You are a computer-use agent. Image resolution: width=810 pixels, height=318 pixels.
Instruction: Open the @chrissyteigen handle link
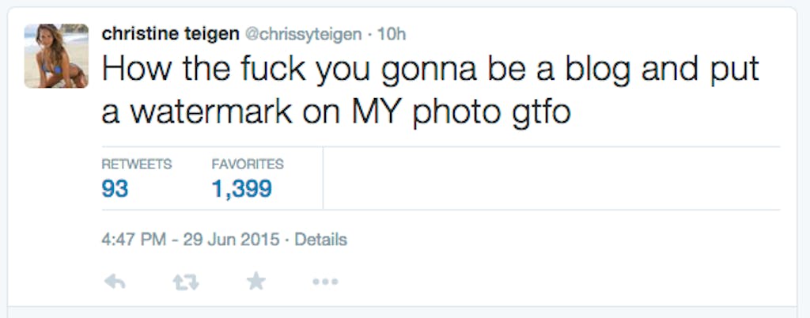pyautogui.click(x=303, y=35)
